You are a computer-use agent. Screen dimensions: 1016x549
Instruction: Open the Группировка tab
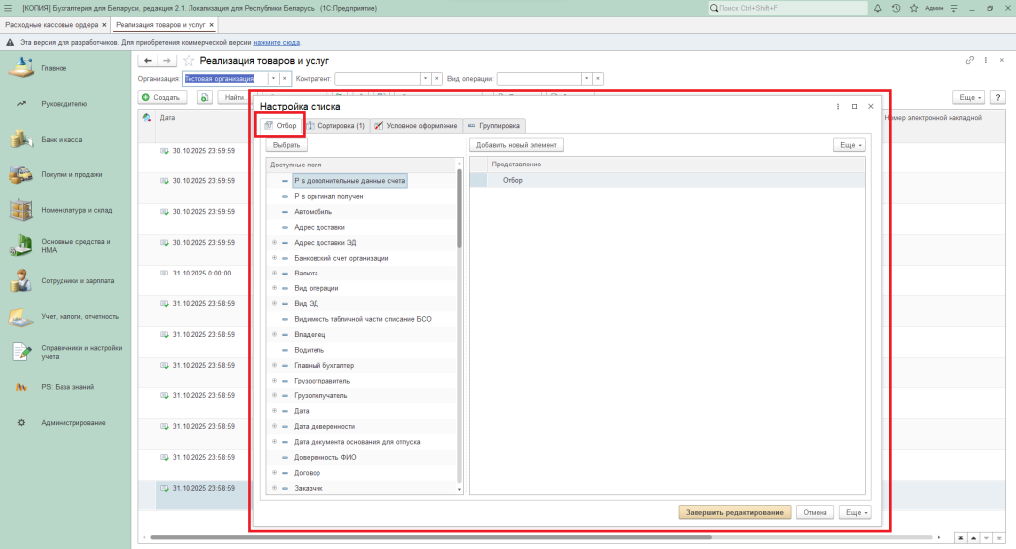coord(493,126)
